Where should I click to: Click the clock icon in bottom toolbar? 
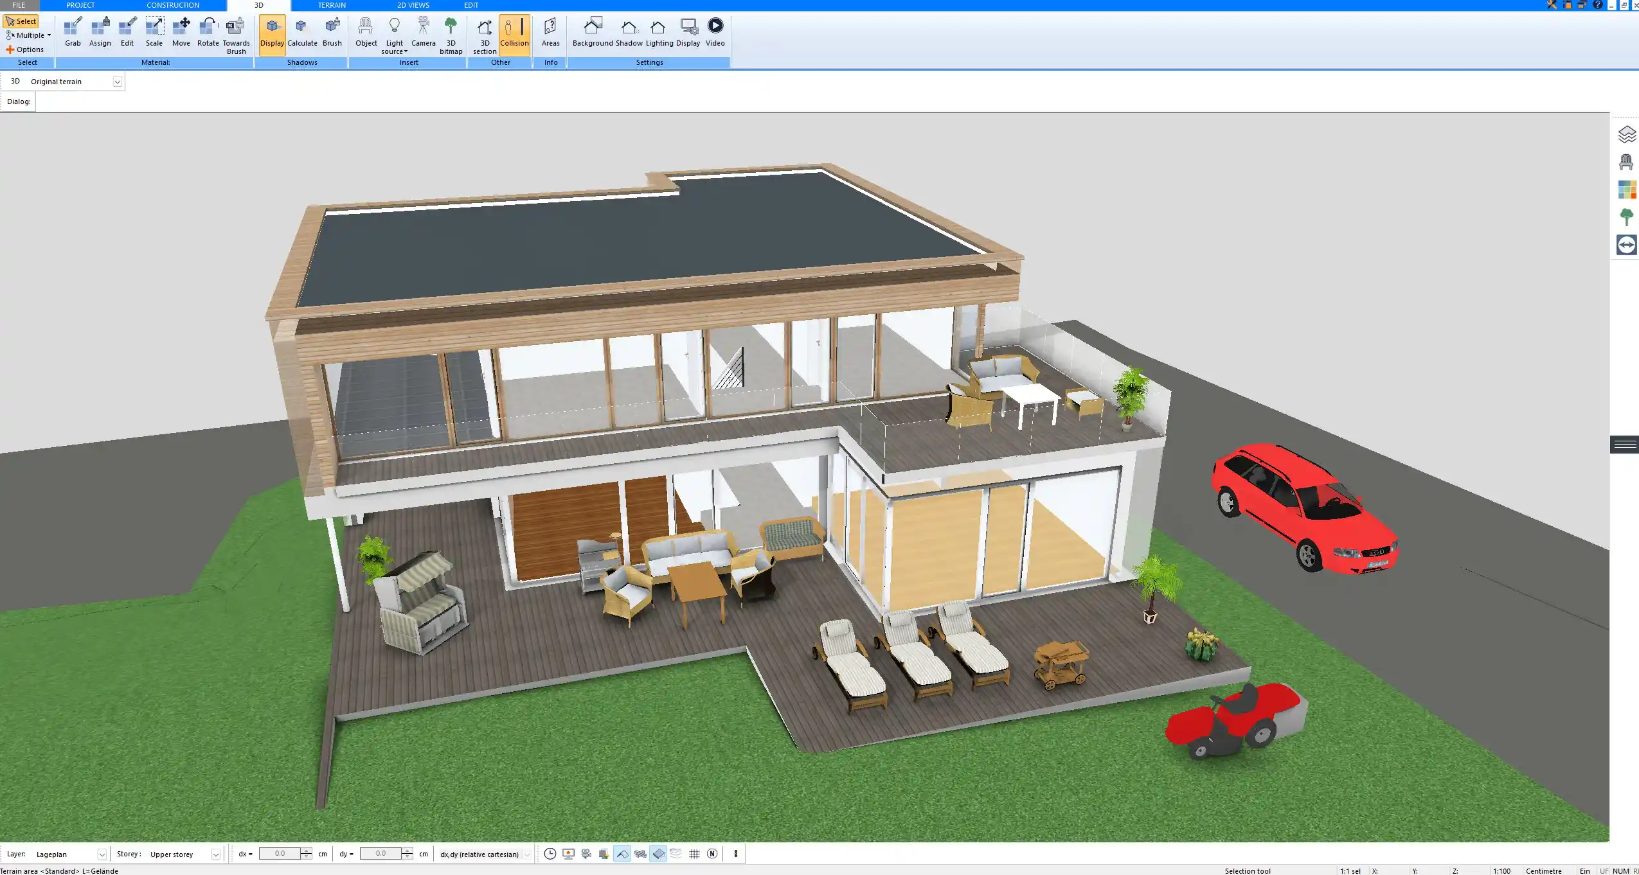point(550,854)
